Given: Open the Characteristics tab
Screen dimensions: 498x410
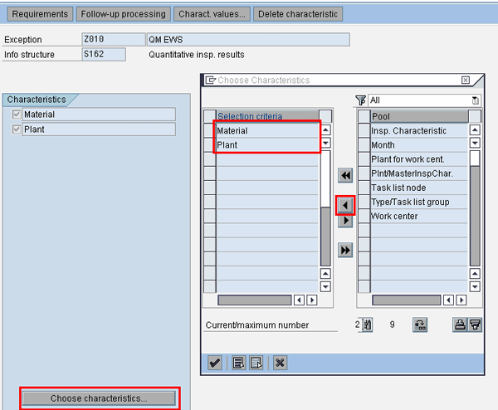Looking at the screenshot, I should [36, 100].
